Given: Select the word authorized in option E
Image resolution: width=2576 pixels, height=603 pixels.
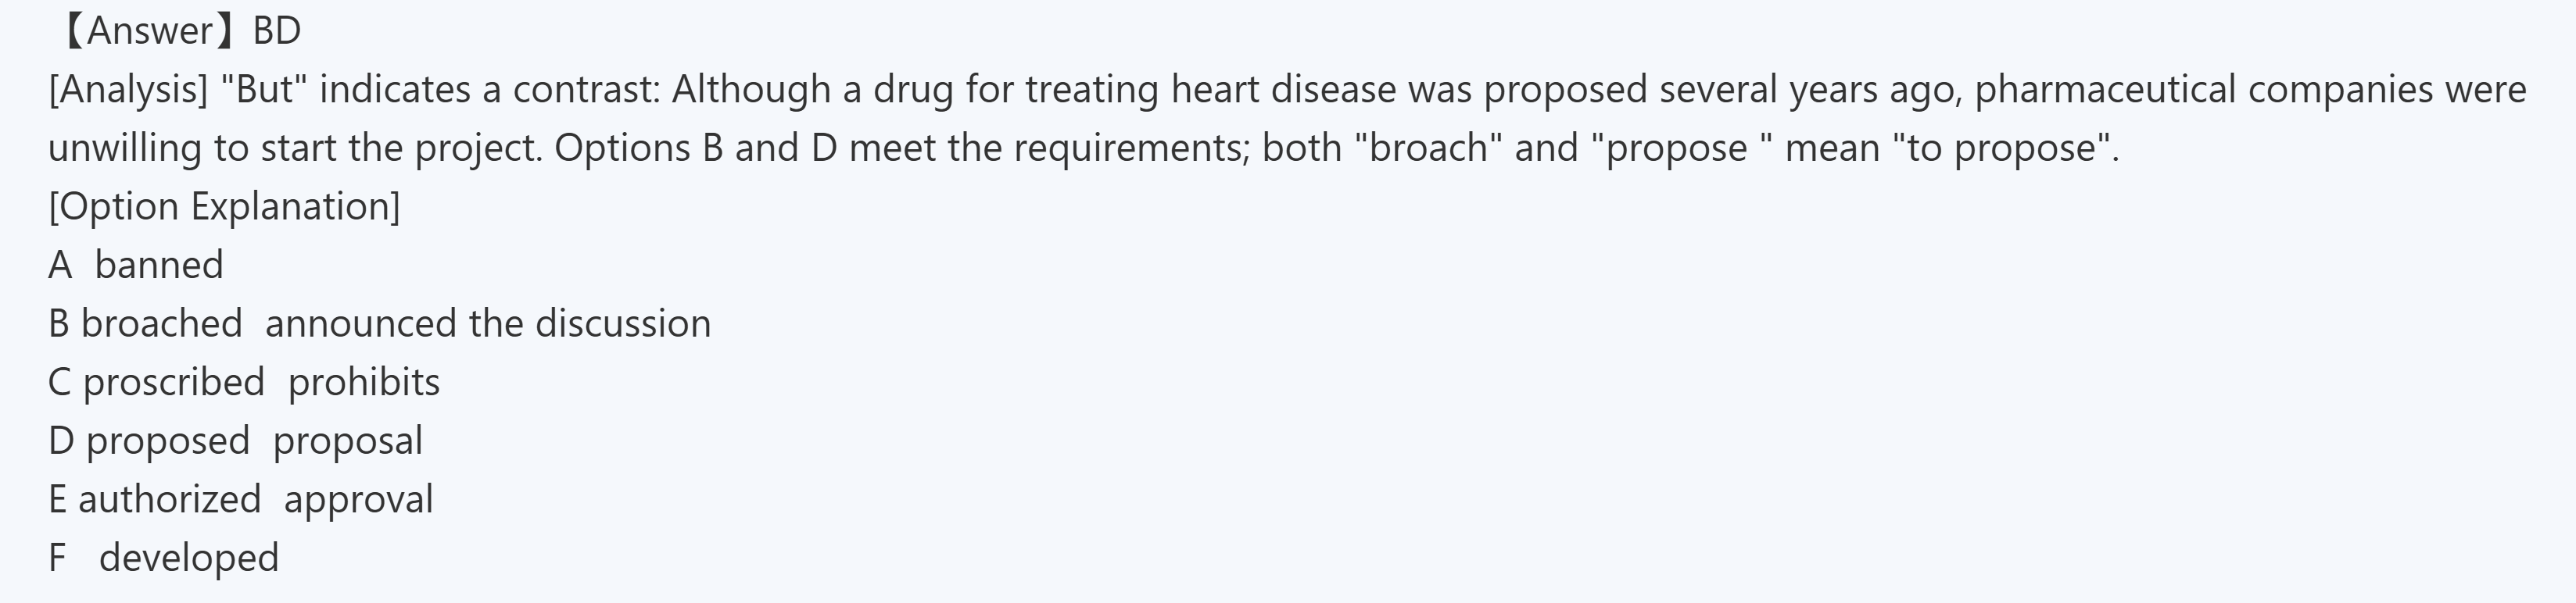Looking at the screenshot, I should click(x=169, y=499).
